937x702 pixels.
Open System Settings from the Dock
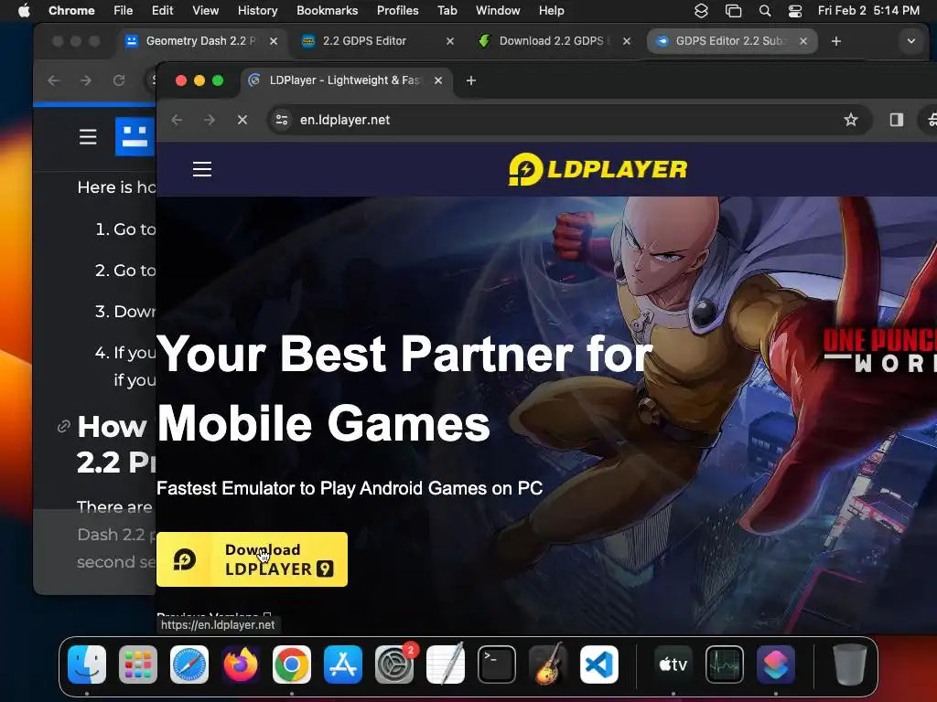tap(394, 665)
